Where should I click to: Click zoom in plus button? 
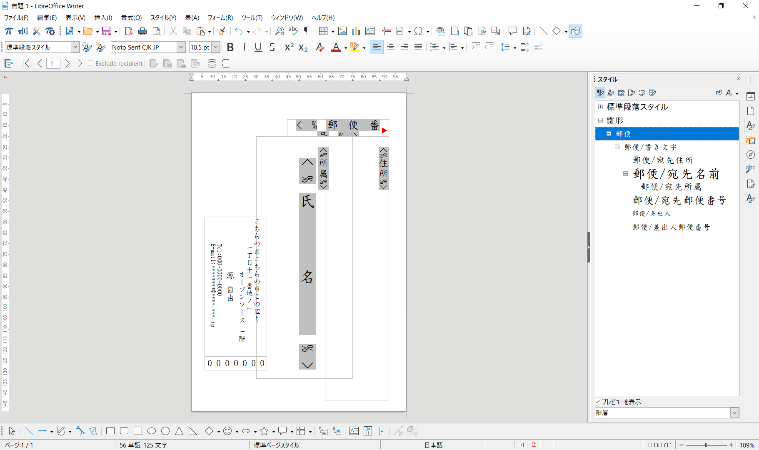coord(731,445)
